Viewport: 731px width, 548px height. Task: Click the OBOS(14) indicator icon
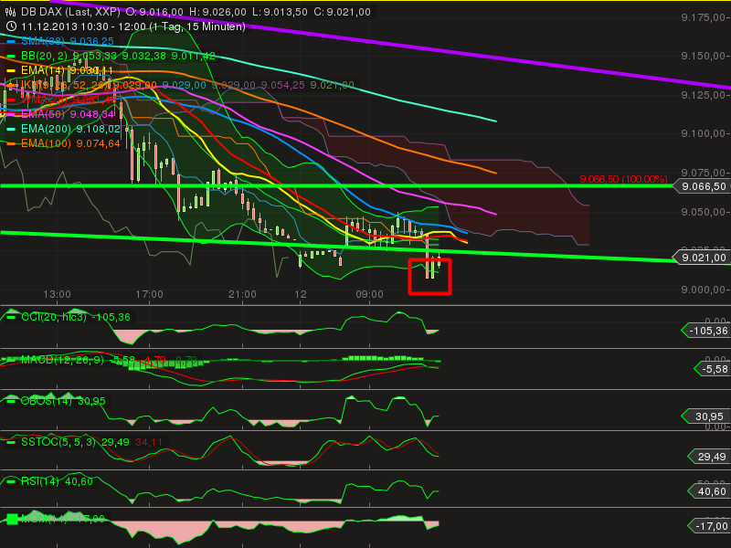point(10,402)
